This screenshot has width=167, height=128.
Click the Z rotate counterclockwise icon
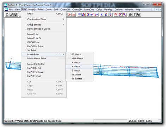pyautogui.click(x=88, y=14)
